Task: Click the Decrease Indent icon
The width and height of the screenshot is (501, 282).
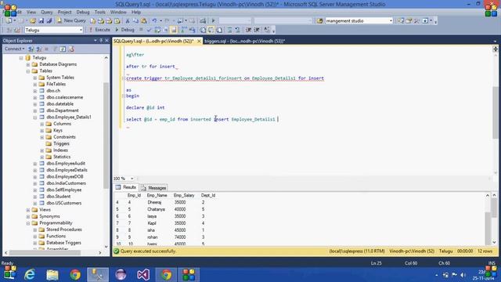Action: click(248, 30)
